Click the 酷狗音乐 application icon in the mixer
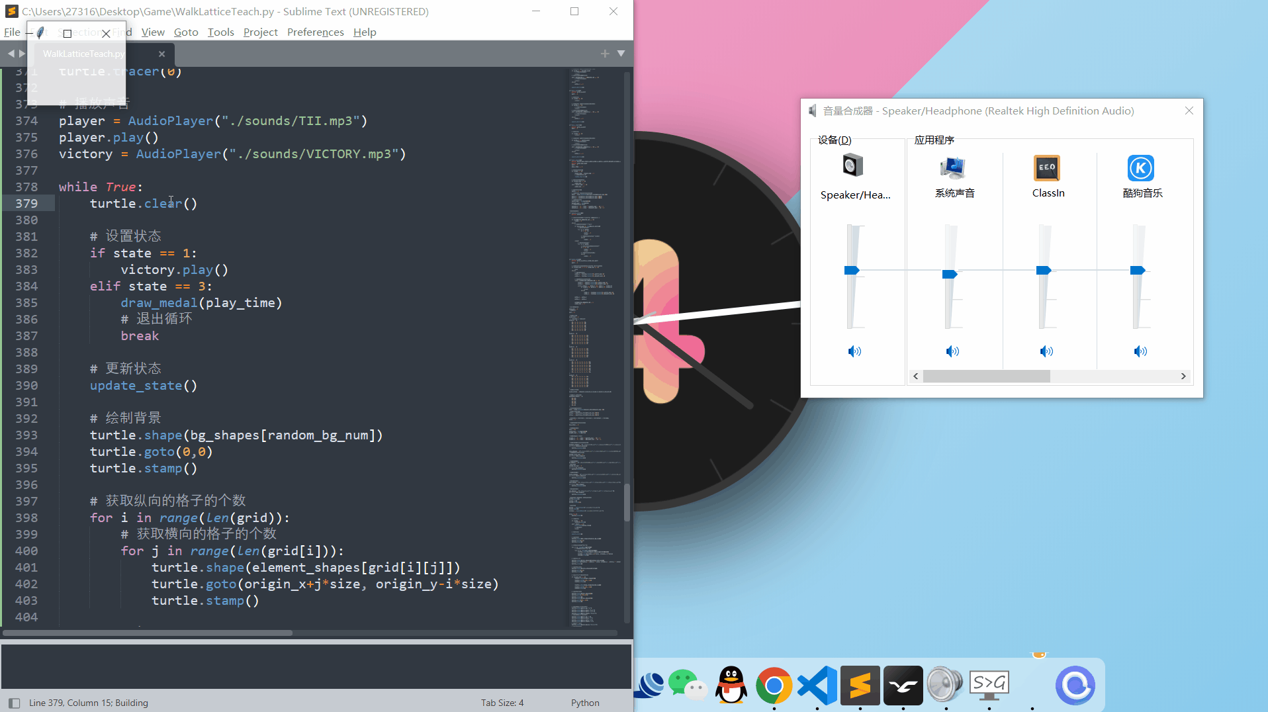The image size is (1268, 712). (1141, 167)
